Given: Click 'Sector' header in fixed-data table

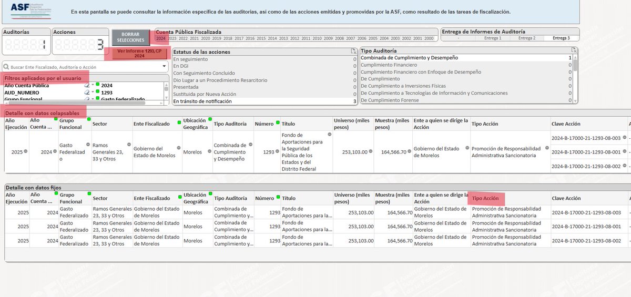Looking at the screenshot, I should [x=100, y=198].
